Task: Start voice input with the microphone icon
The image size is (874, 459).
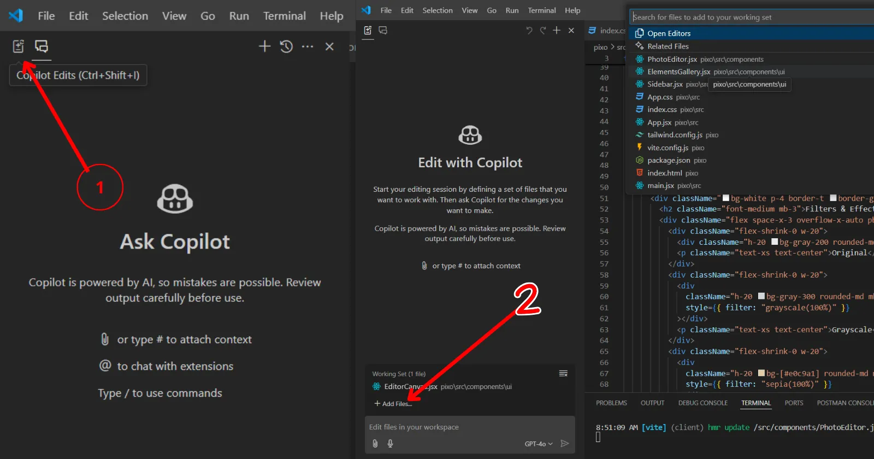Action: point(390,444)
